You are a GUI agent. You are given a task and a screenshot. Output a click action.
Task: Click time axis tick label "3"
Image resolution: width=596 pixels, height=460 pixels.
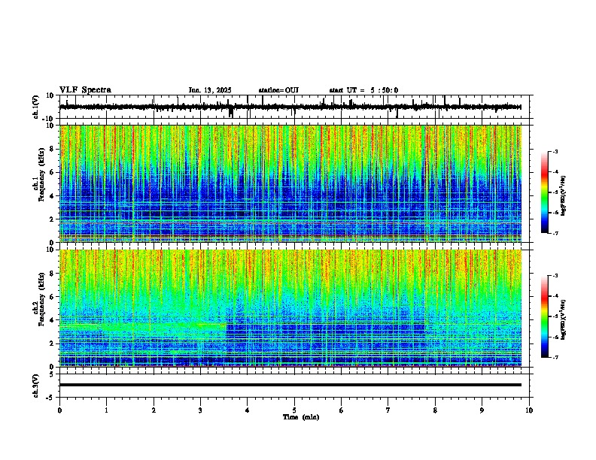(200, 410)
